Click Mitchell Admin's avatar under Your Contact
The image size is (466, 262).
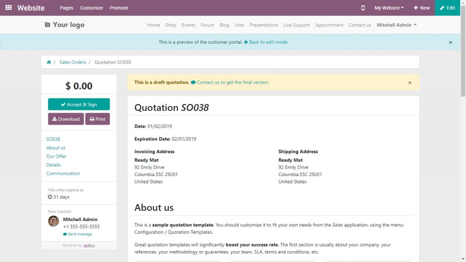point(53,221)
